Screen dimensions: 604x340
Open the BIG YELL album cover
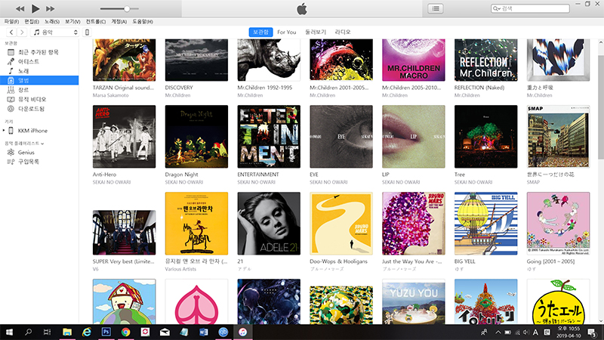coord(485,224)
